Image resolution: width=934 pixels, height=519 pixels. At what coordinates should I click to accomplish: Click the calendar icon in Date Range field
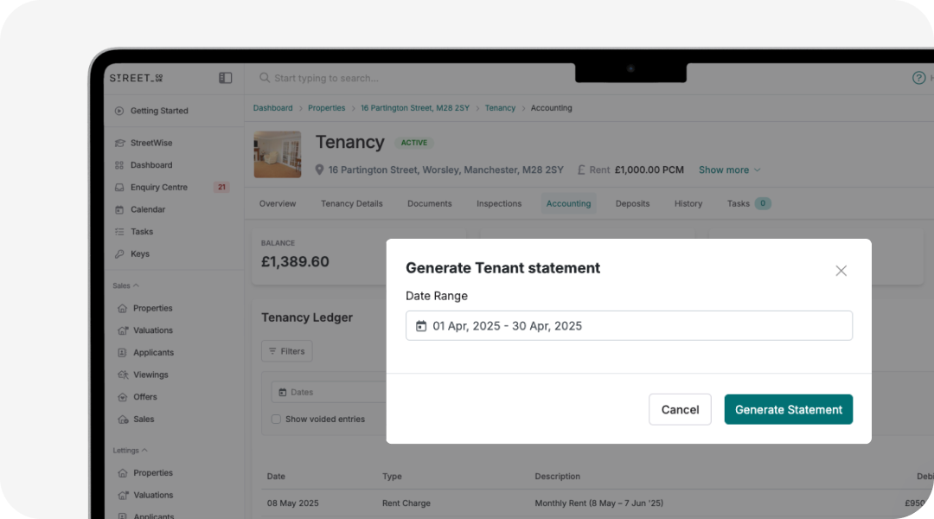point(421,325)
